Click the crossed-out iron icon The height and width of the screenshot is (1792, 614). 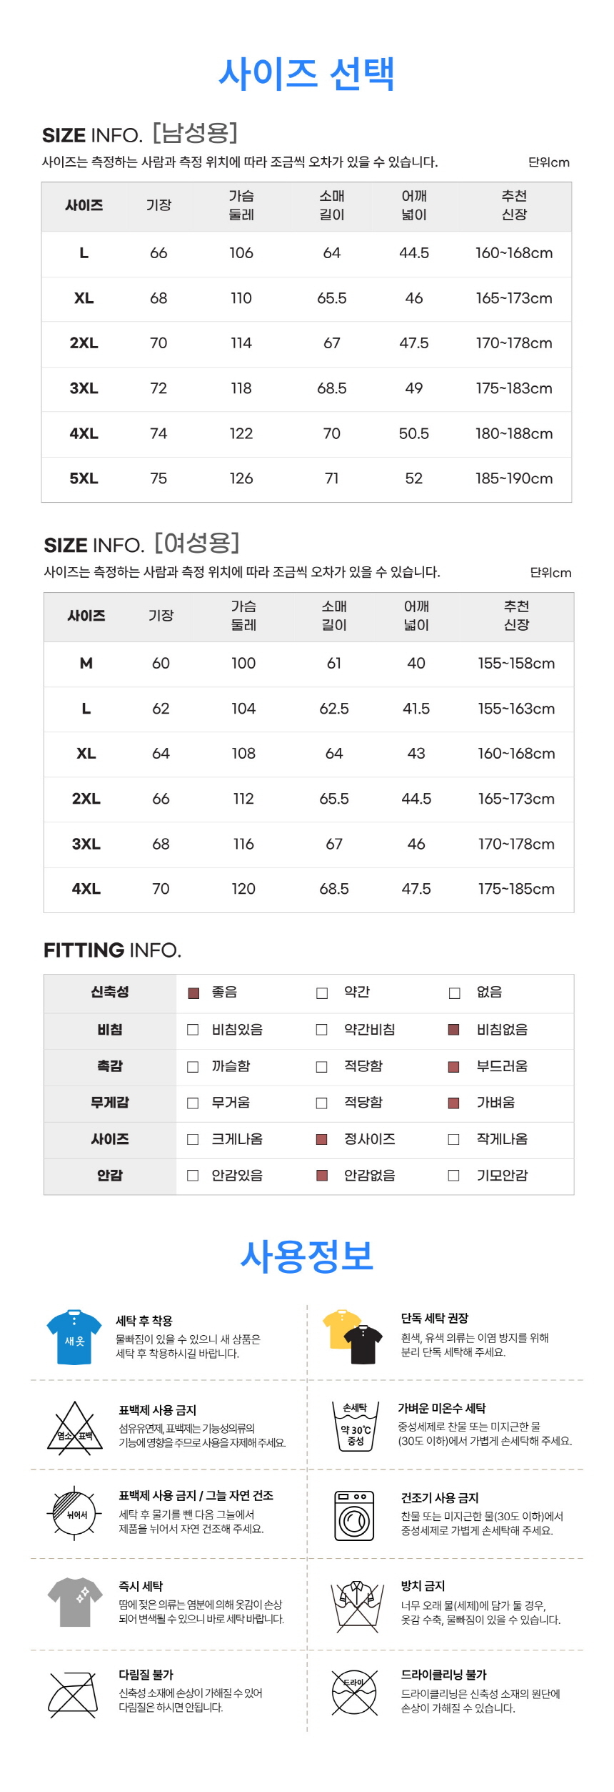[73, 1694]
